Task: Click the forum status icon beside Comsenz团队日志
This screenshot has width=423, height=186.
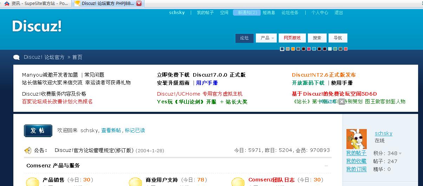Action: (x=238, y=181)
